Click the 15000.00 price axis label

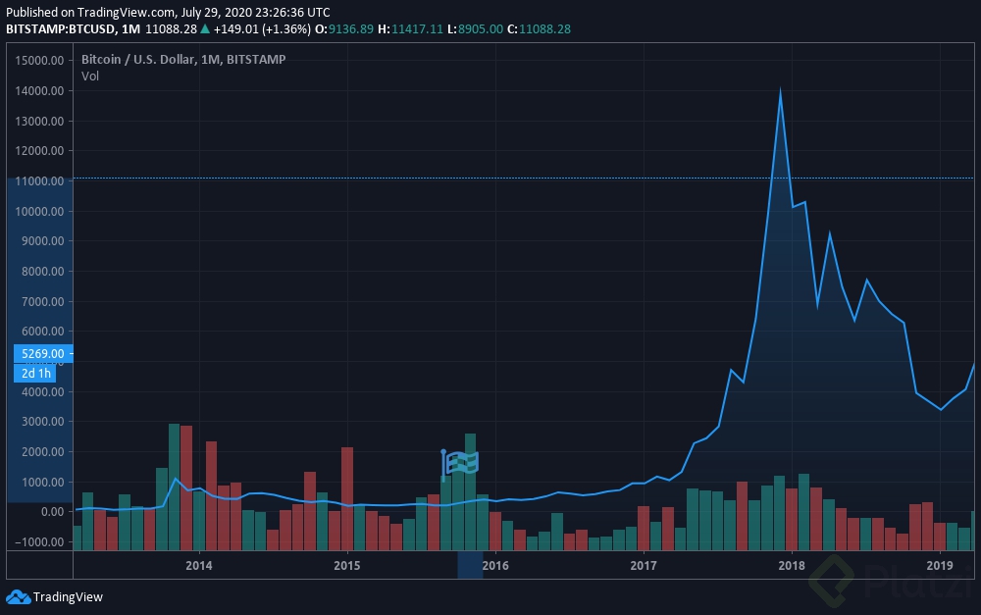[39, 61]
